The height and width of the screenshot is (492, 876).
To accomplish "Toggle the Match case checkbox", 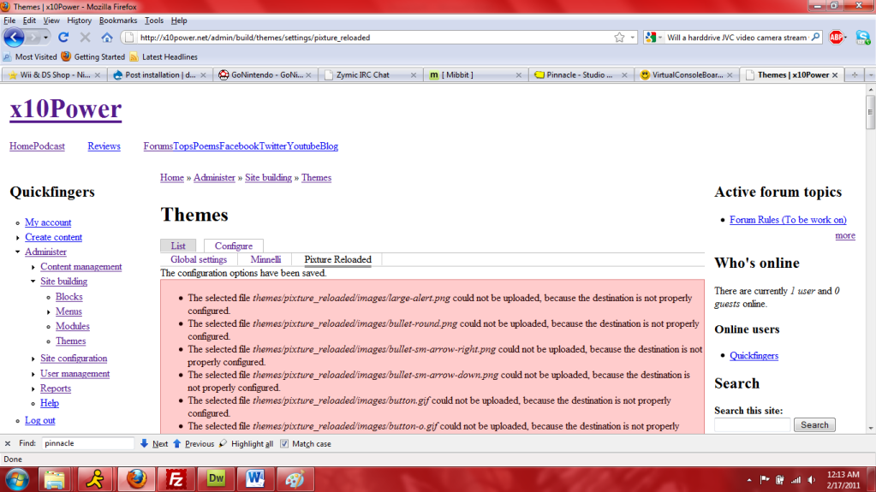I will (x=284, y=443).
